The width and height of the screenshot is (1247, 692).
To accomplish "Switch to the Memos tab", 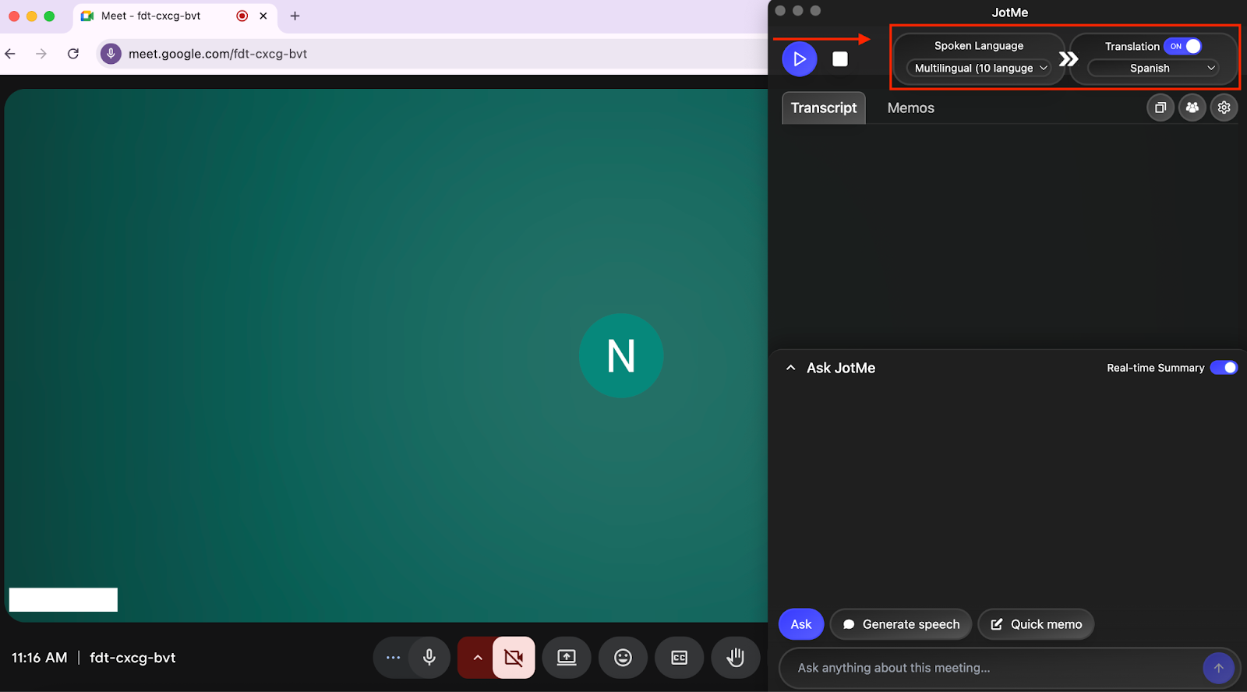I will (x=910, y=108).
